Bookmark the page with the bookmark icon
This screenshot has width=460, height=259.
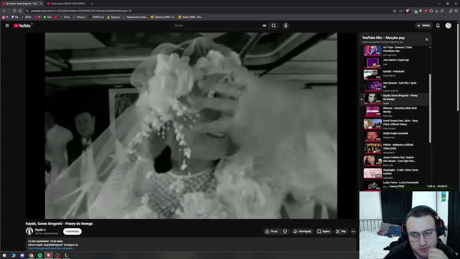[20, 11]
